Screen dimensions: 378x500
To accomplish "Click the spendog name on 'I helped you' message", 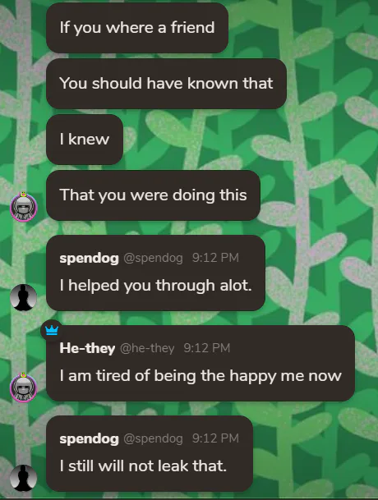I will 89,258.
